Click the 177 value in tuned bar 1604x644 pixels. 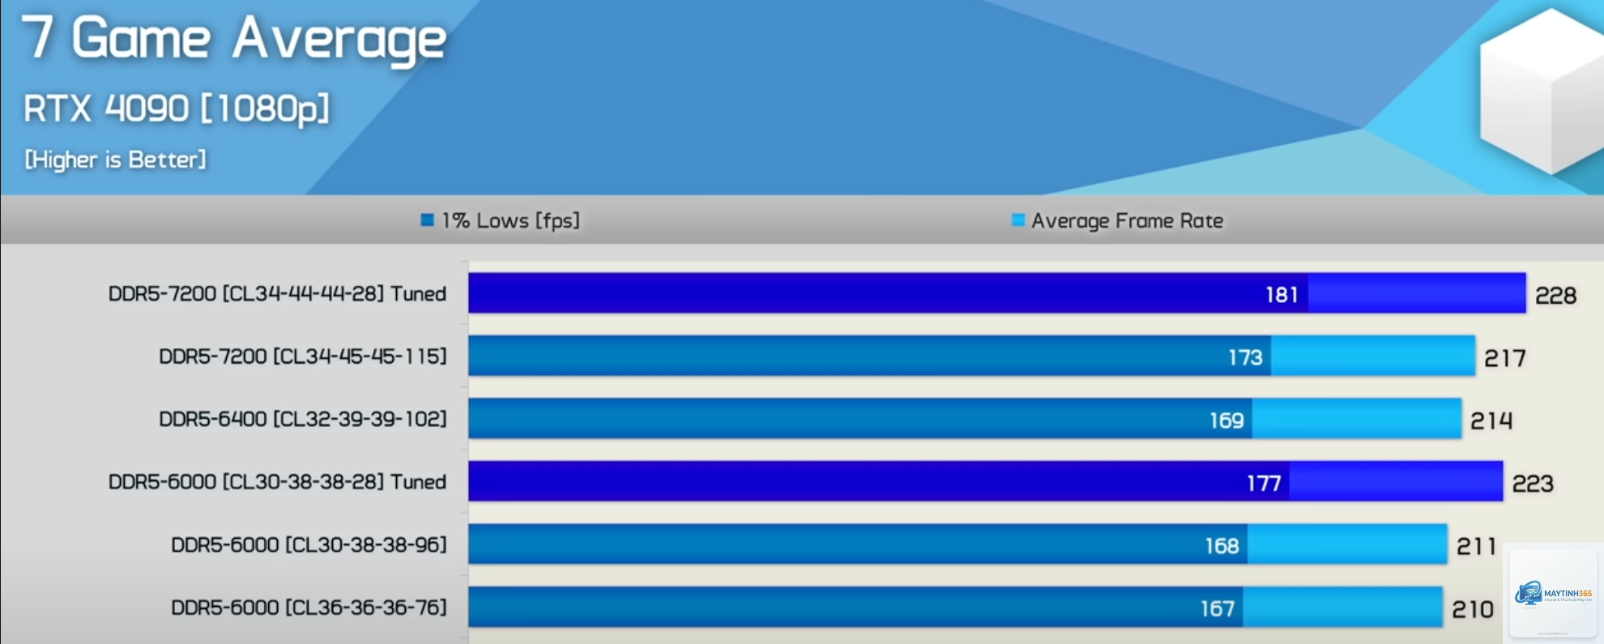(x=1264, y=484)
